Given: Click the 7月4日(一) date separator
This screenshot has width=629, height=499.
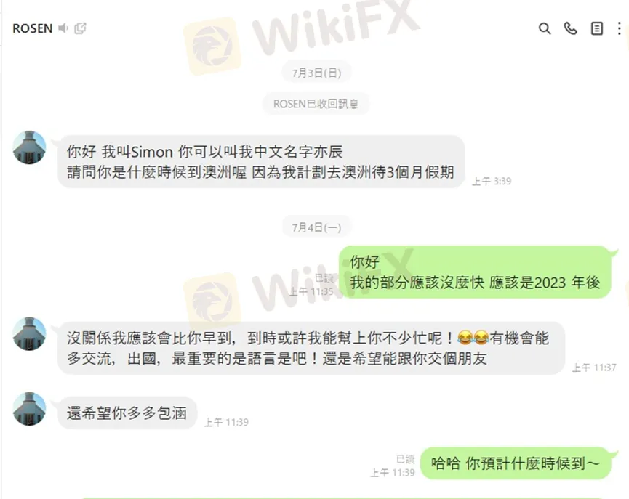Looking at the screenshot, I should coord(316,227).
